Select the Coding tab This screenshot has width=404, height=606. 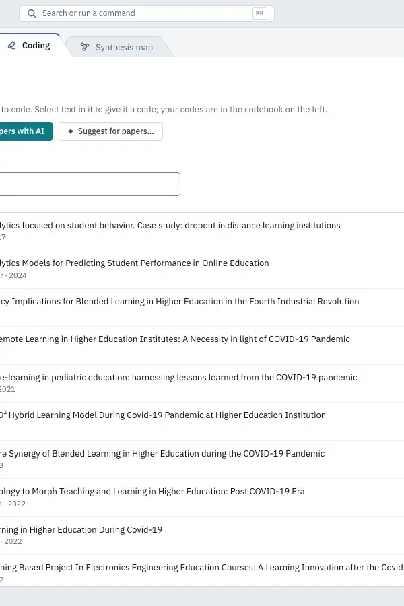31,46
